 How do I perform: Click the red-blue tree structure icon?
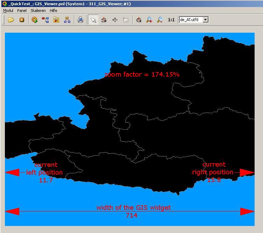click(45, 20)
